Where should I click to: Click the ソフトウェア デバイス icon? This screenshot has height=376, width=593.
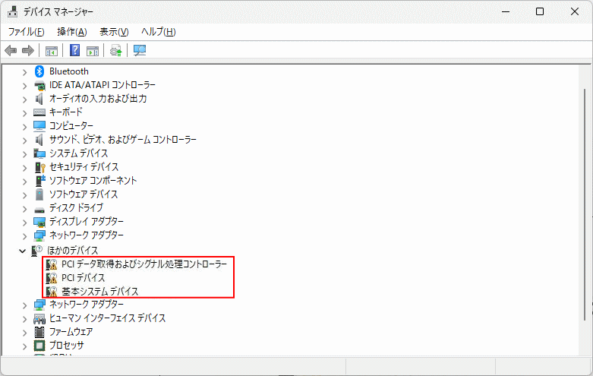click(x=39, y=194)
